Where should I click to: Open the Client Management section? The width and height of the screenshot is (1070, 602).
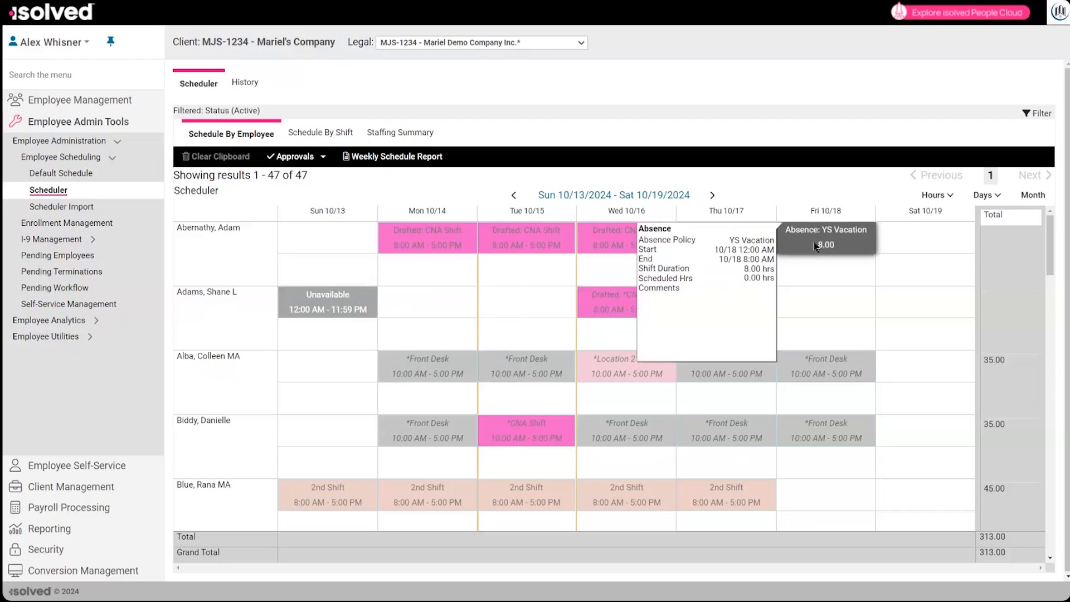pyautogui.click(x=71, y=487)
